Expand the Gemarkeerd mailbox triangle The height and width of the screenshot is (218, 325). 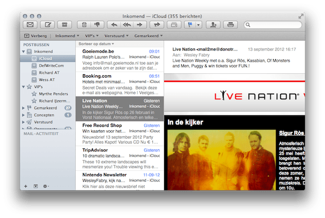(23, 108)
